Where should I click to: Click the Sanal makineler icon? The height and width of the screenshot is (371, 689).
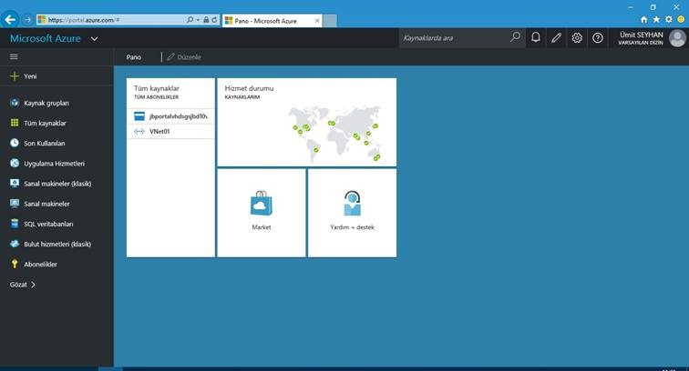pos(15,204)
